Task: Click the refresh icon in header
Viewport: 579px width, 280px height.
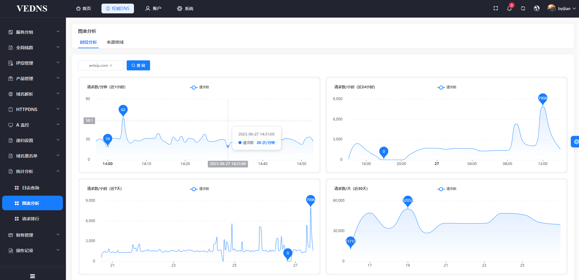Action: click(523, 8)
